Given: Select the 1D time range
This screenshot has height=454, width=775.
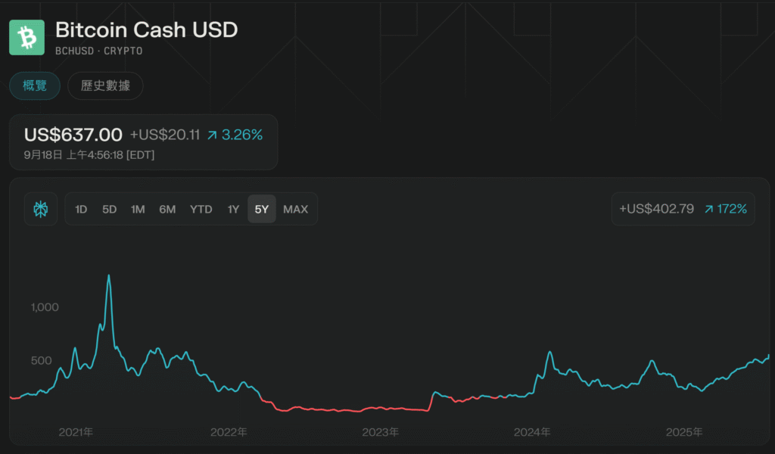Looking at the screenshot, I should click(81, 210).
